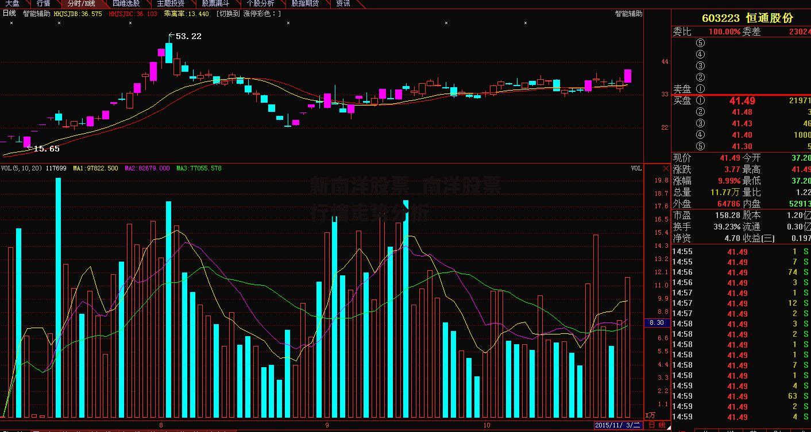Click the 今开 37.20 value
811x432 pixels.
point(801,158)
